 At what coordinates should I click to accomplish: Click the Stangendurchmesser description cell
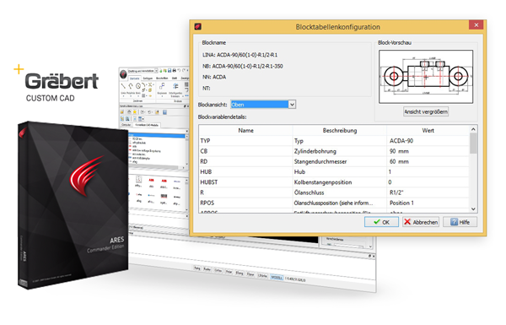[x=340, y=161]
